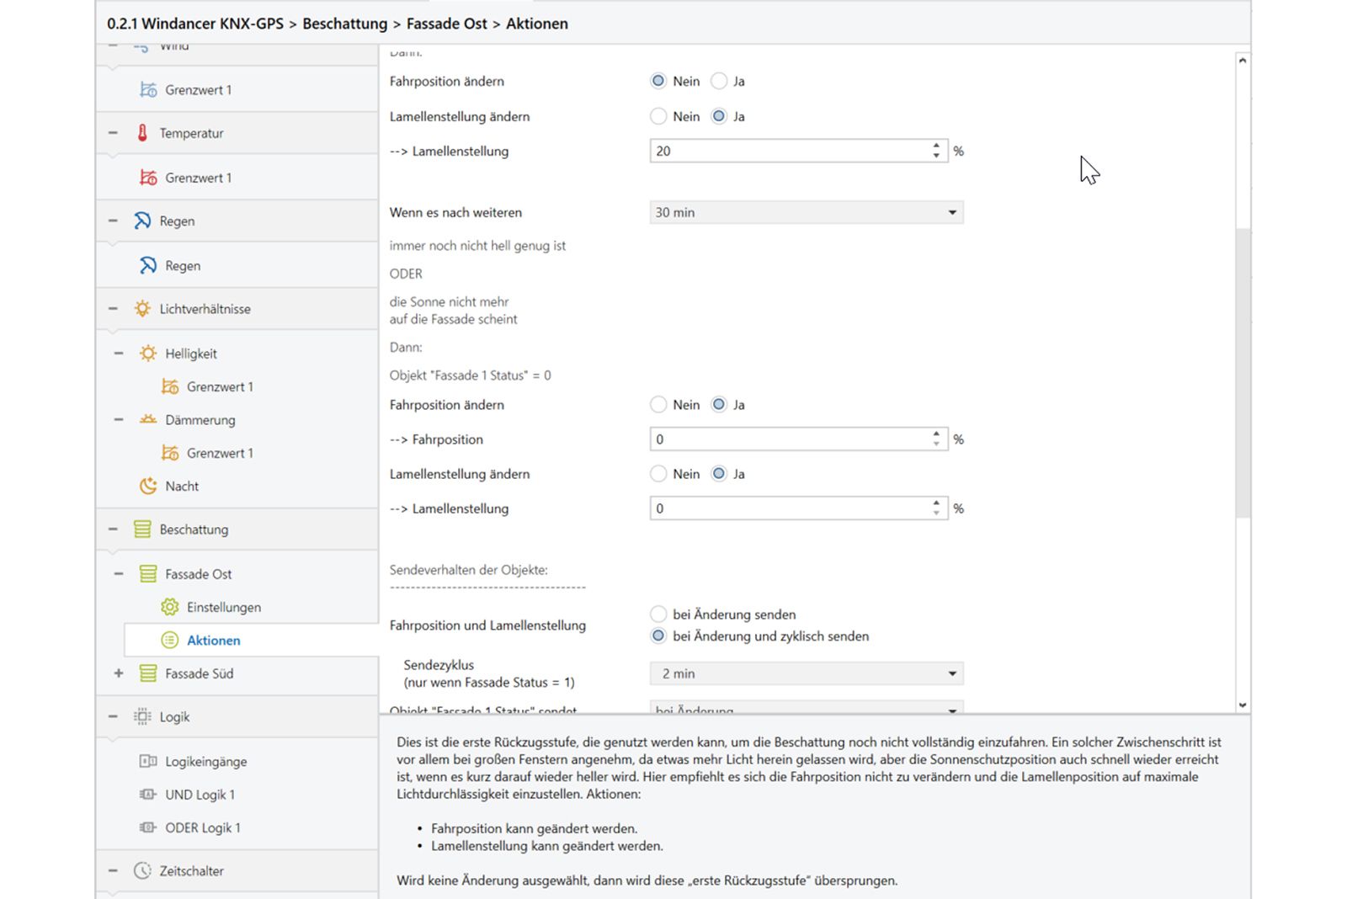Click the wind Grenzwert 1 icon
Screen dimensions: 1347x899
pyautogui.click(x=148, y=89)
